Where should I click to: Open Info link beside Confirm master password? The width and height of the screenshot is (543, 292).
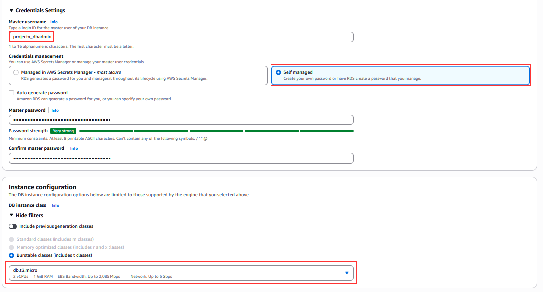[x=74, y=148]
